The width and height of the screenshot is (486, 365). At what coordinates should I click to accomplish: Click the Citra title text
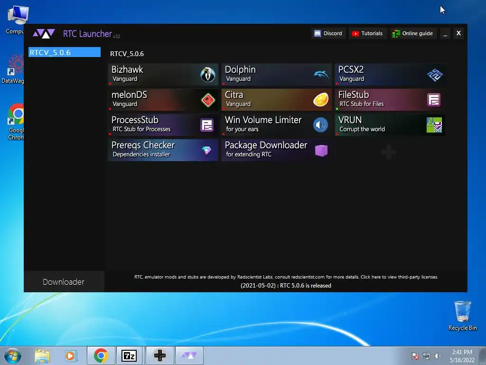(x=234, y=95)
